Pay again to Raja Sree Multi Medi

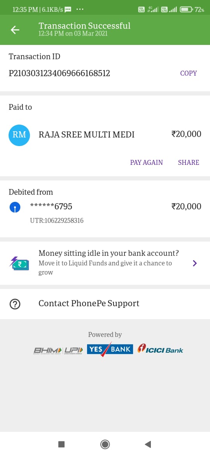(146, 162)
